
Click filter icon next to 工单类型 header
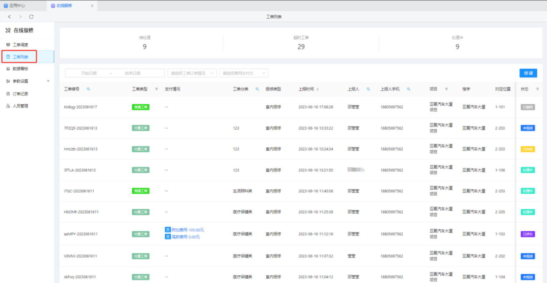[156, 89]
